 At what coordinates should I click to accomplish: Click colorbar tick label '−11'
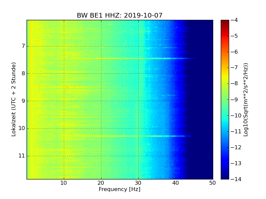click(236, 131)
